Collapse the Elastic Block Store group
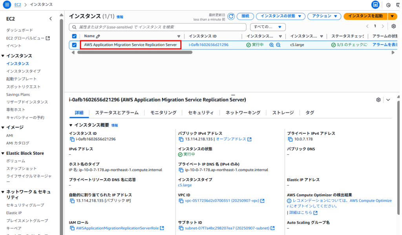This screenshot has width=402, height=235. [3, 153]
